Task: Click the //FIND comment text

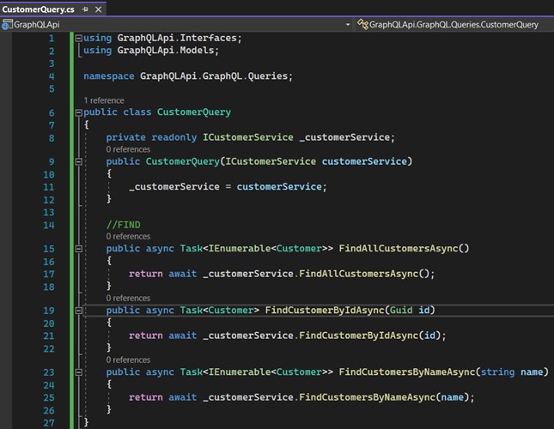Action: (123, 225)
